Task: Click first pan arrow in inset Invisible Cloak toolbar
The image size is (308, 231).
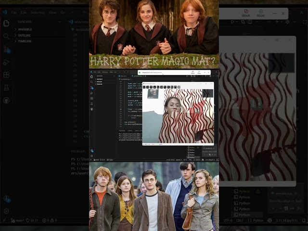Action: [x=144, y=87]
